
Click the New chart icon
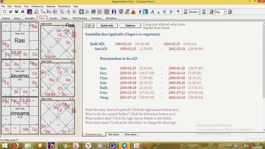(x=5, y=12)
